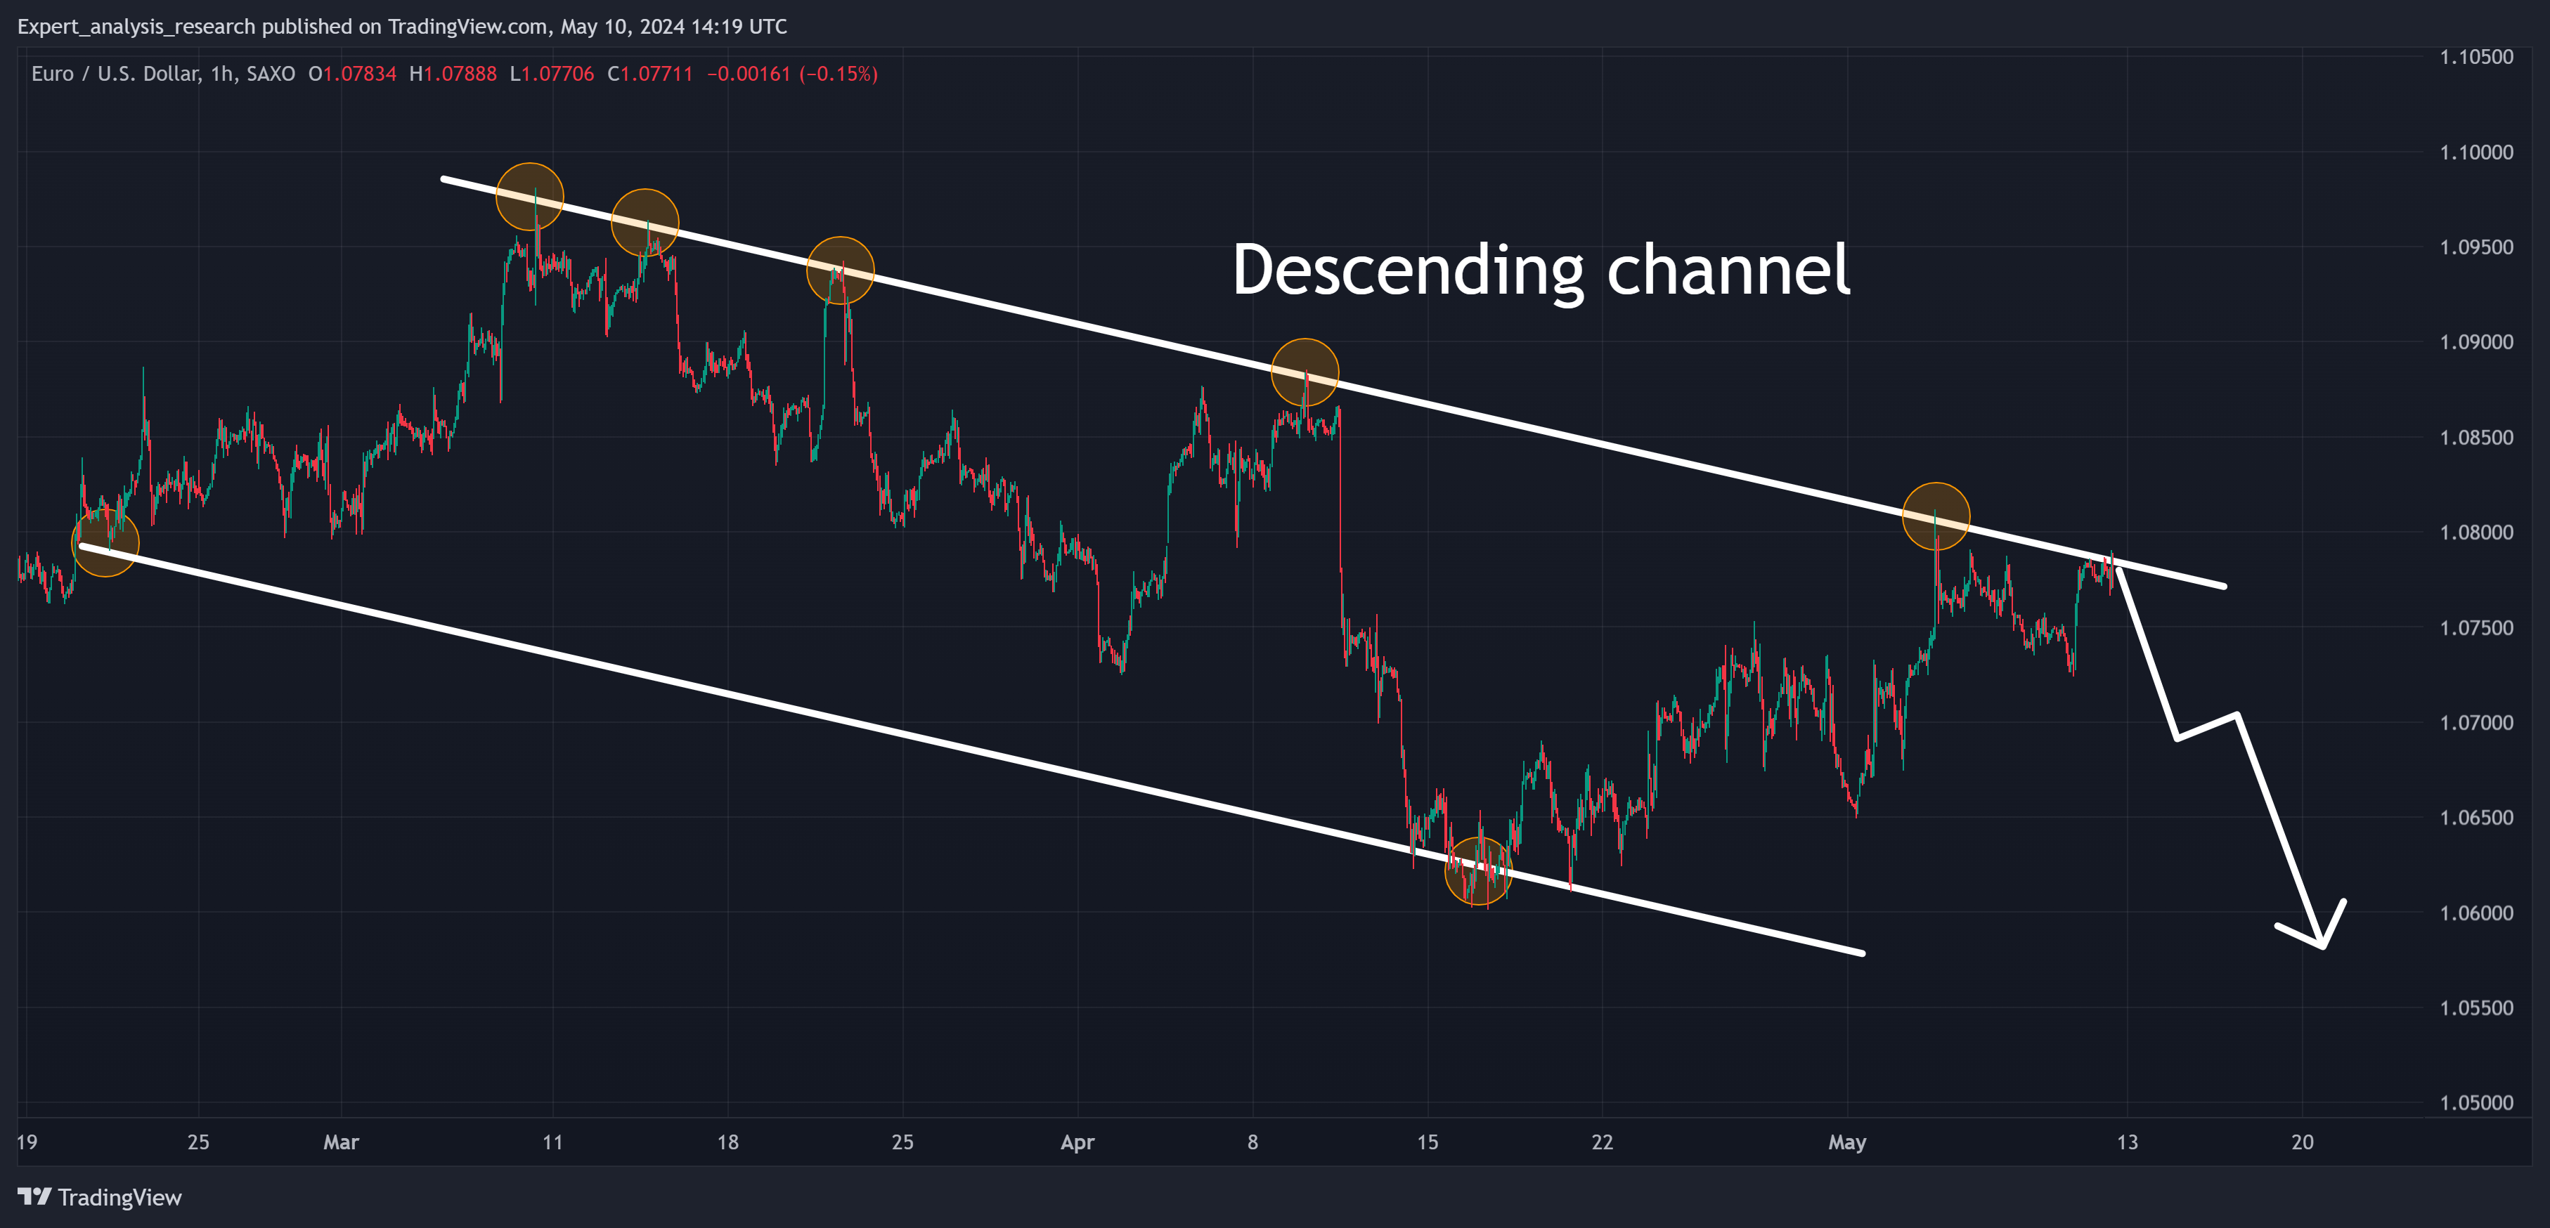The height and width of the screenshot is (1228, 2550).
Task: Click the white forecast arrow head
Action: pyautogui.click(x=2322, y=940)
